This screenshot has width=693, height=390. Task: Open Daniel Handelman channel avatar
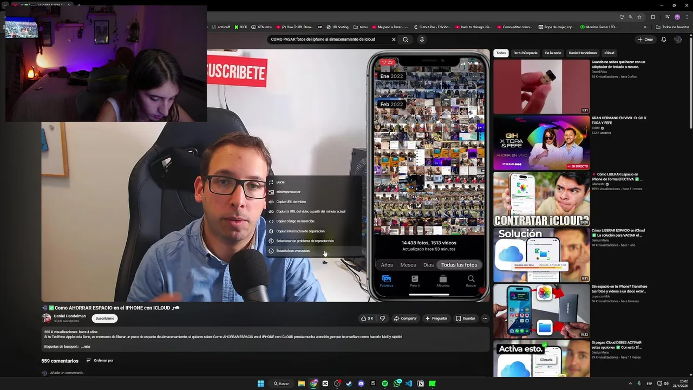point(47,318)
